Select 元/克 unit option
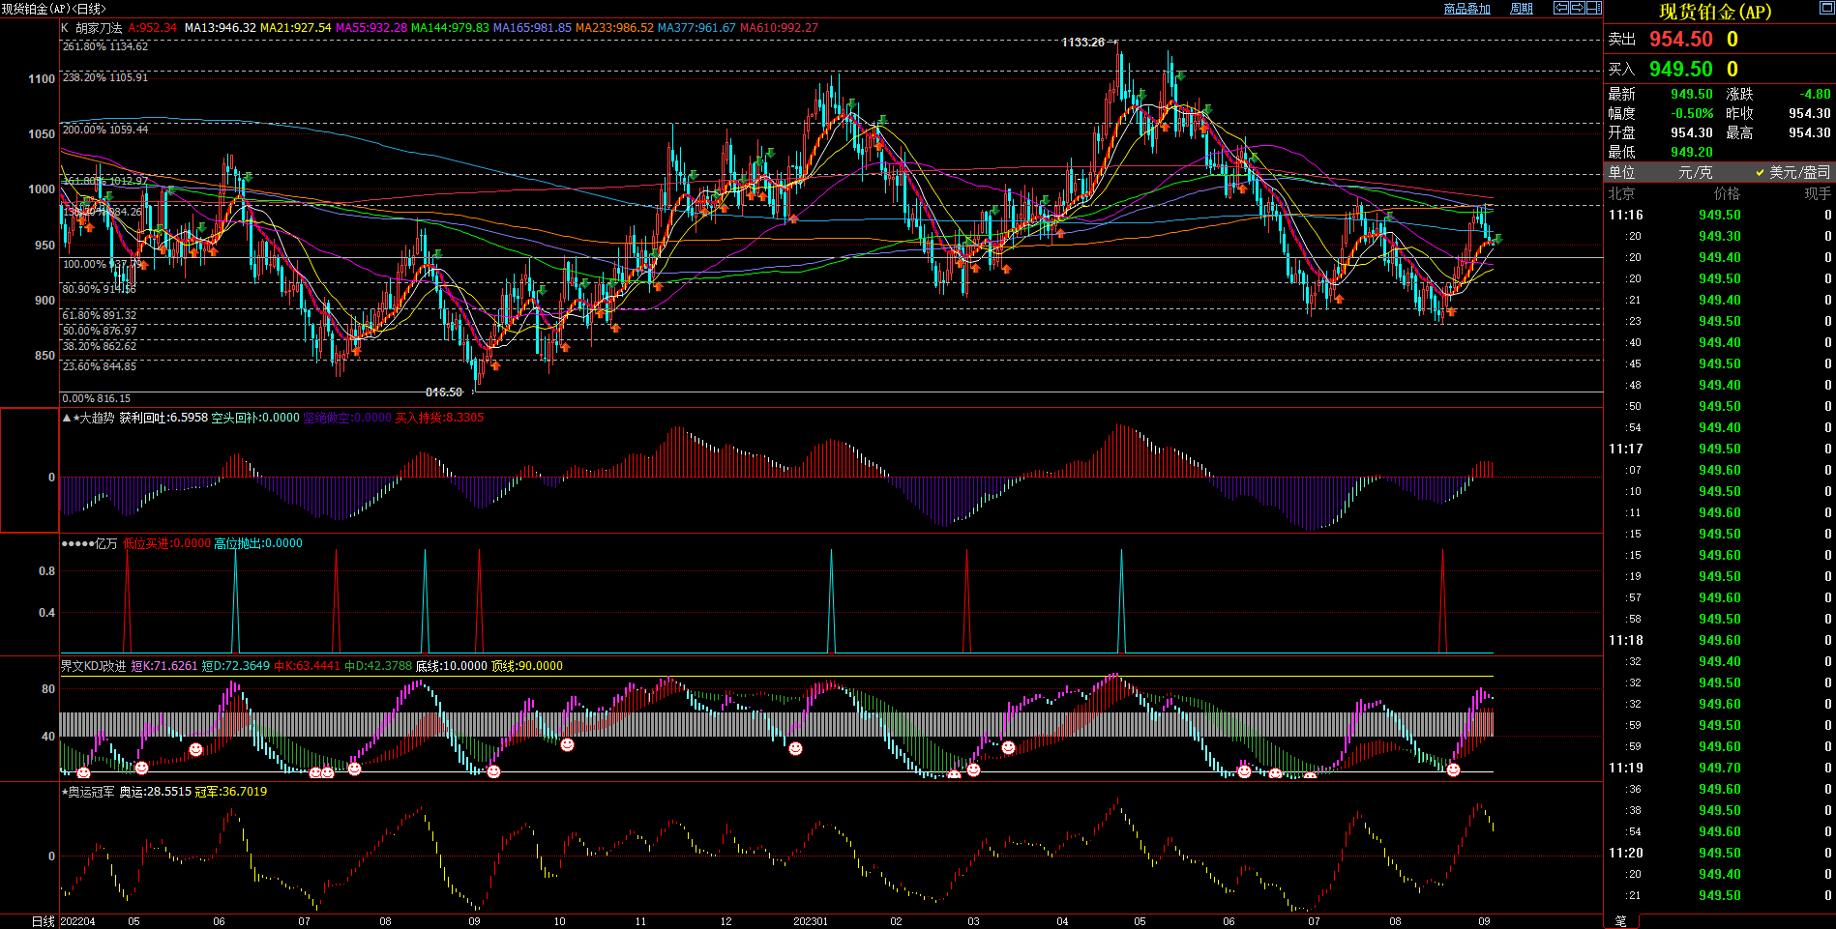1836x929 pixels. (1695, 172)
